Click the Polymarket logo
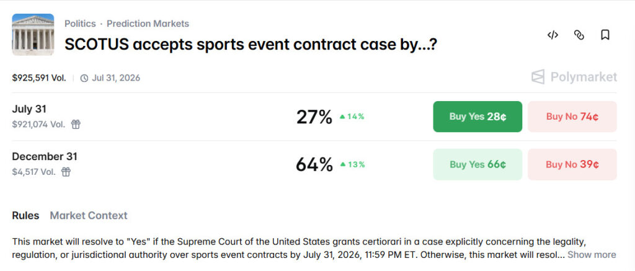This screenshot has height=271, width=635. pos(574,77)
